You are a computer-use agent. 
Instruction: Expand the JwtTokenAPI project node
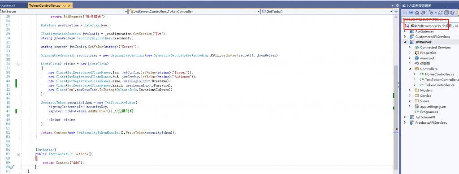(405, 117)
